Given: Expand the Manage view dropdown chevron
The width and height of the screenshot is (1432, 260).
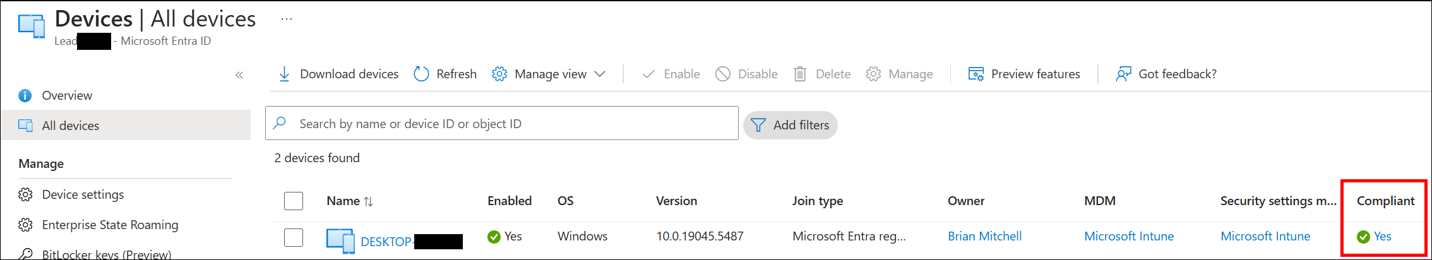Looking at the screenshot, I should click(600, 74).
